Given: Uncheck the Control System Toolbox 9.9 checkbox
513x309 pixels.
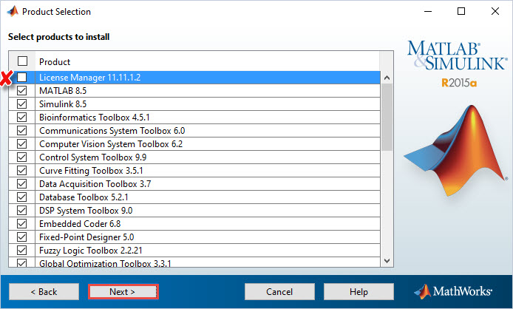Looking at the screenshot, I should [22, 157].
